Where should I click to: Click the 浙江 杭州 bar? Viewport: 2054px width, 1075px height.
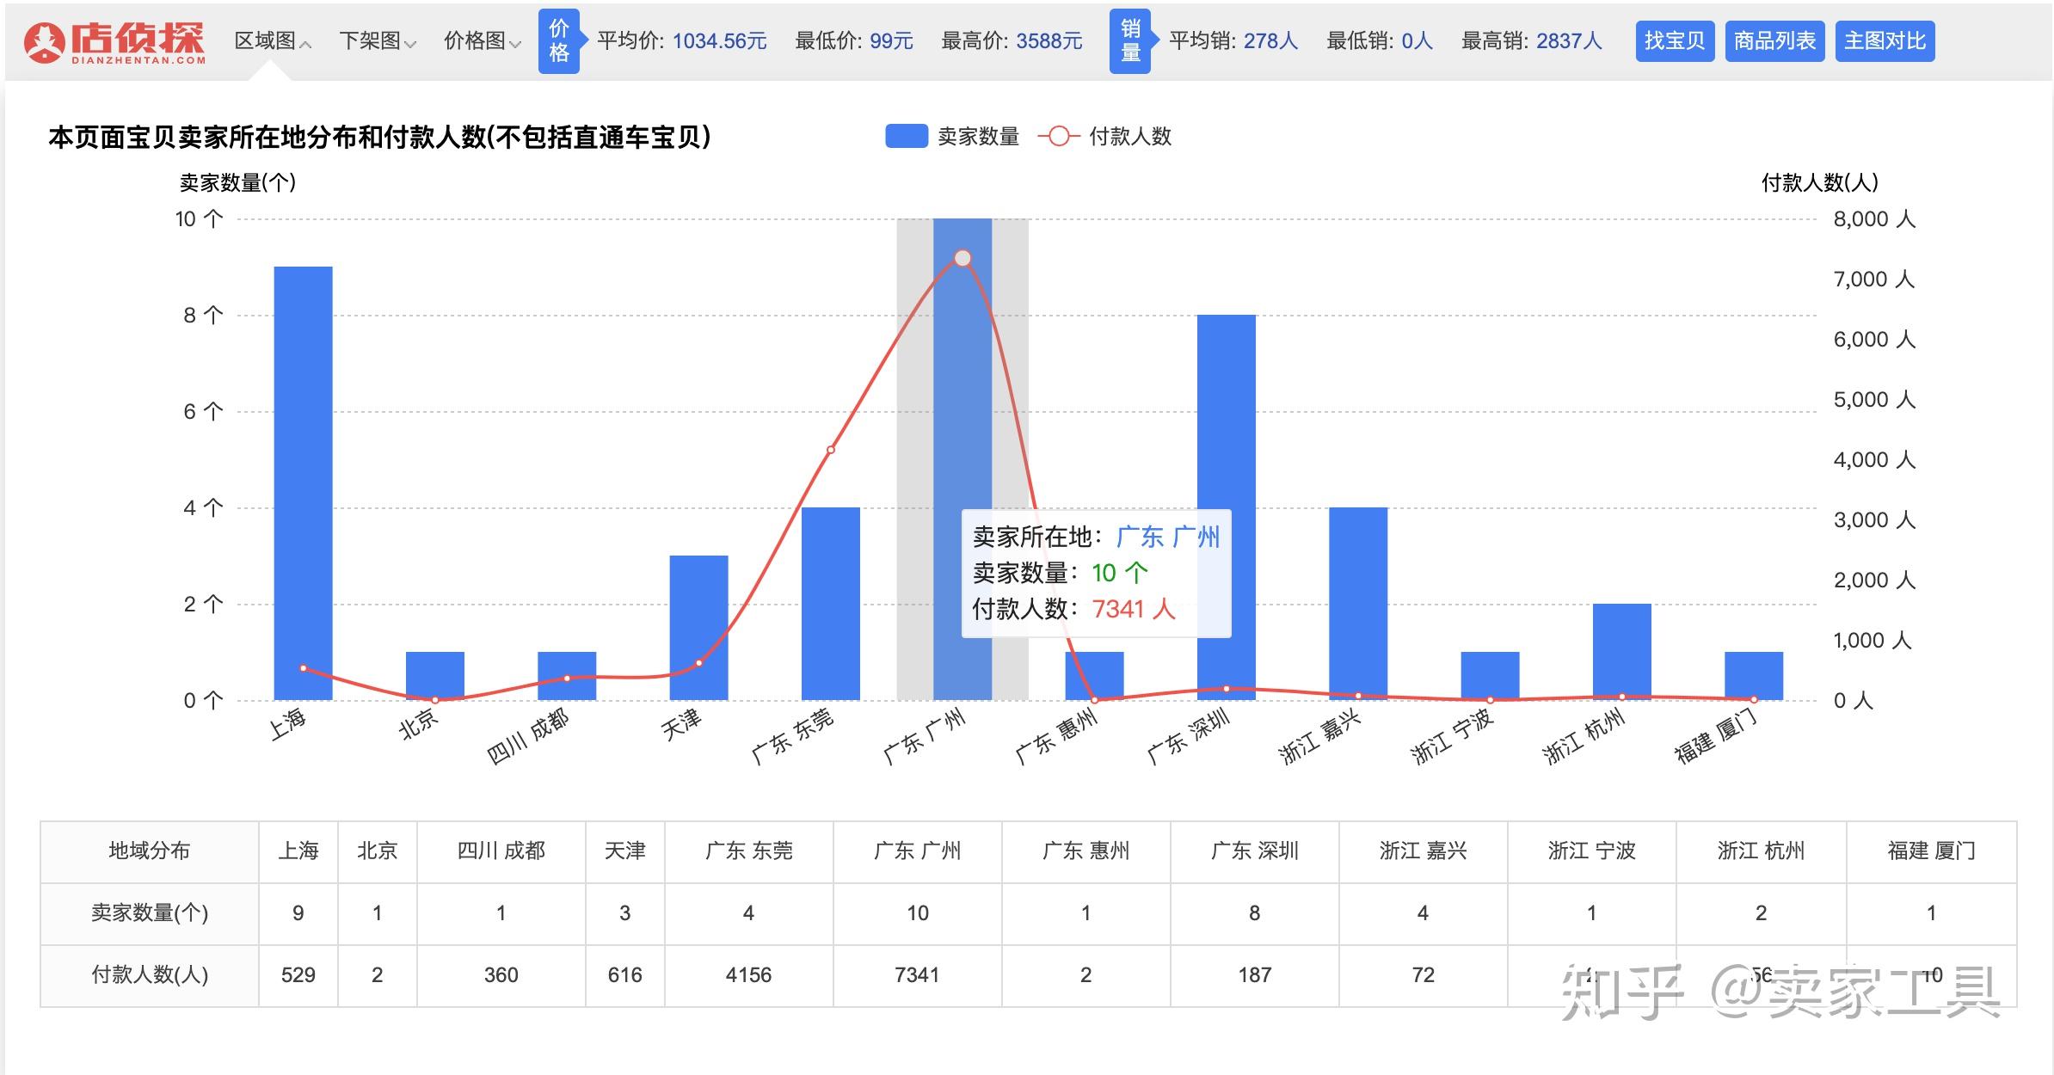[x=1622, y=652]
